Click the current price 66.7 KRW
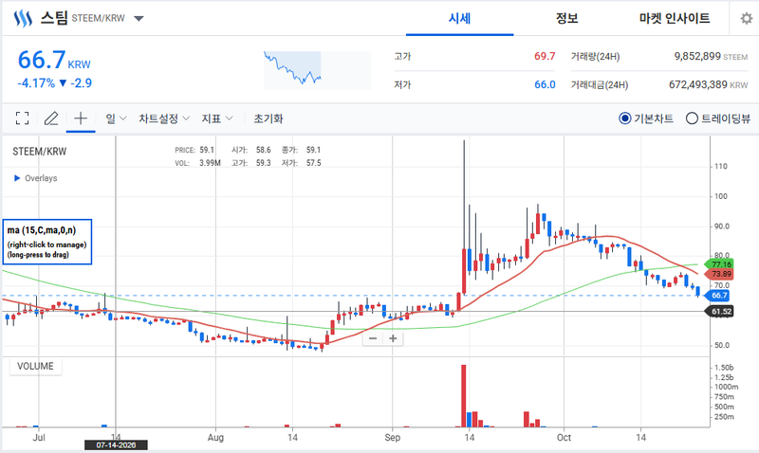This screenshot has height=453, width=759. pos(54,61)
